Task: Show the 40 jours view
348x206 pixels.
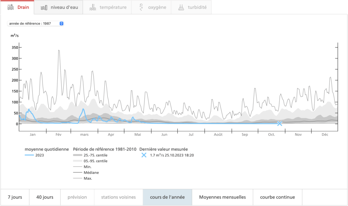Action: (x=44, y=197)
